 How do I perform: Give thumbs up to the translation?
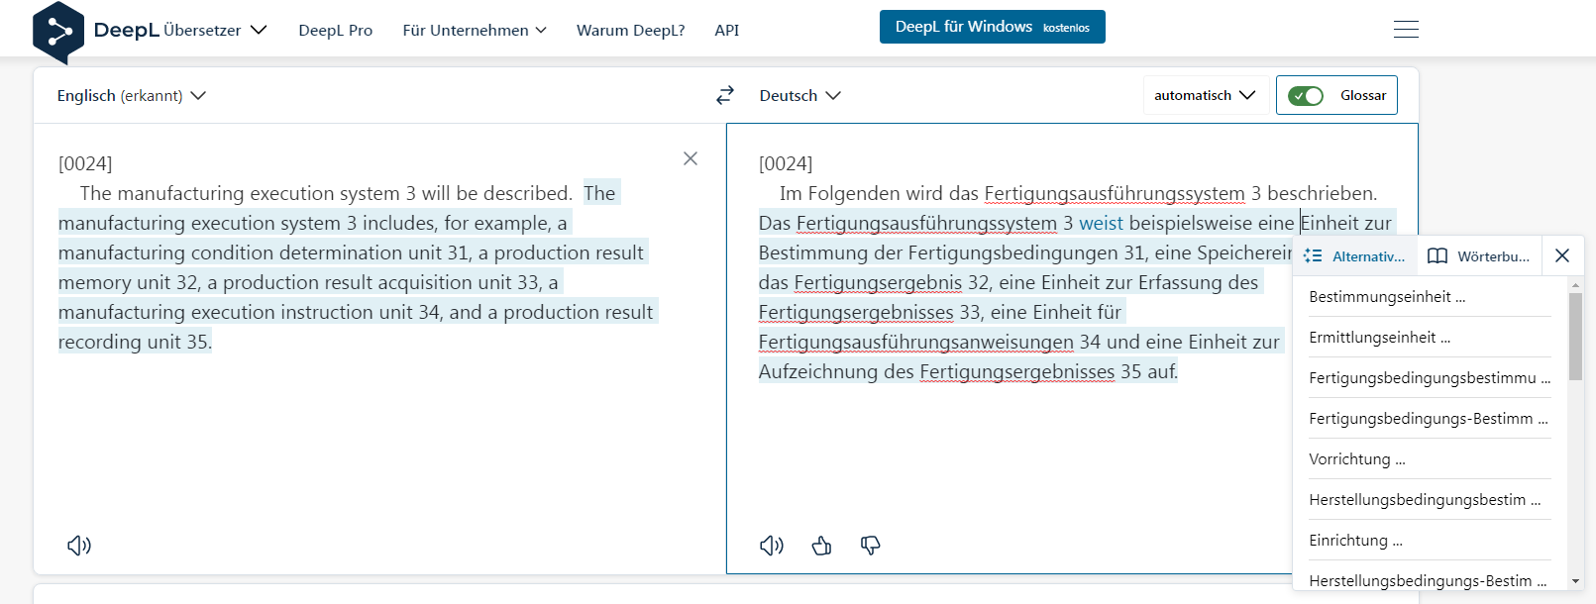(821, 546)
